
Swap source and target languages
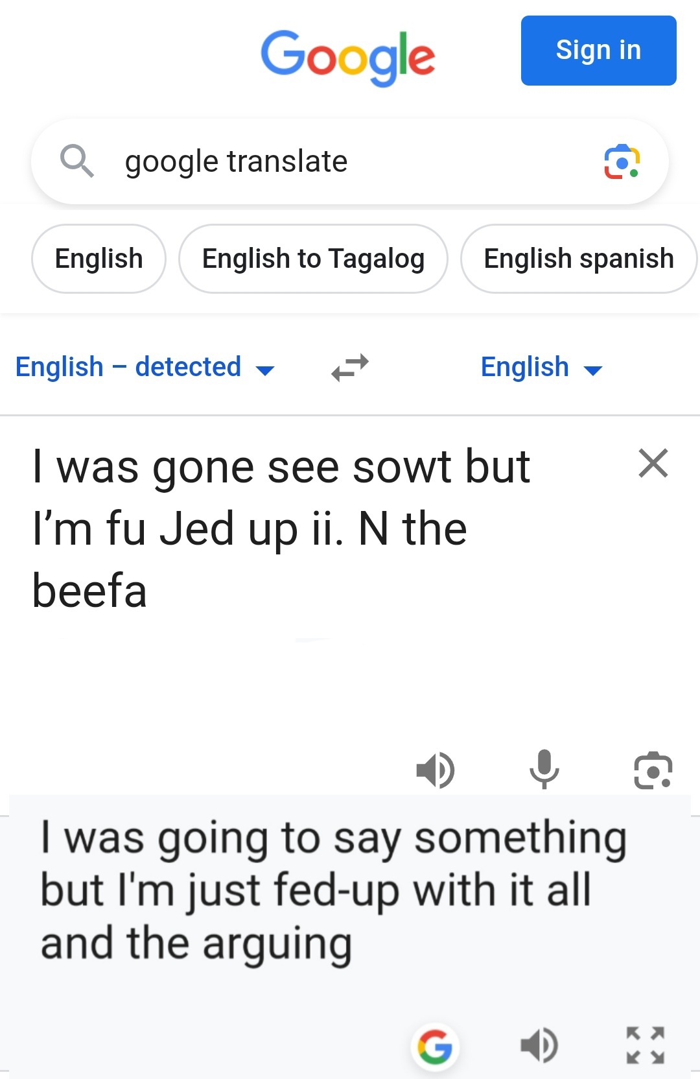click(350, 367)
